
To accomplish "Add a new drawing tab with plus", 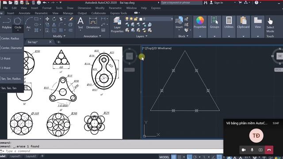I will click(x=58, y=42).
